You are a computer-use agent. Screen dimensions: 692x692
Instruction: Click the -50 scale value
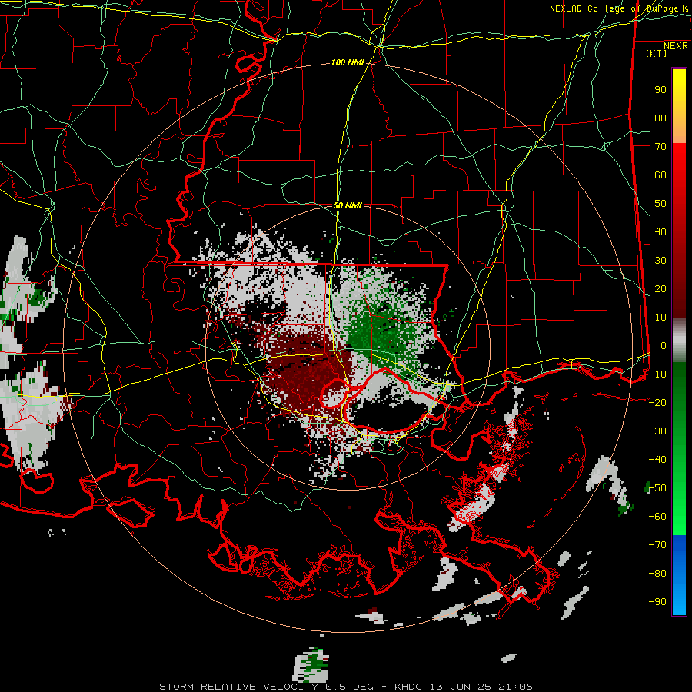tap(657, 488)
